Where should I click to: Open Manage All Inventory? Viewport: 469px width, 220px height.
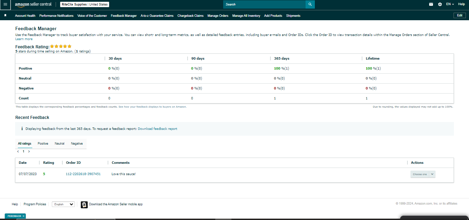tap(246, 16)
